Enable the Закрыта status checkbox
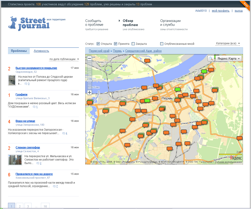Screen dimensions: 251x209 tap(133, 44)
